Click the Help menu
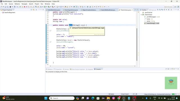This screenshot has width=180, height=101. (x=53, y=4)
